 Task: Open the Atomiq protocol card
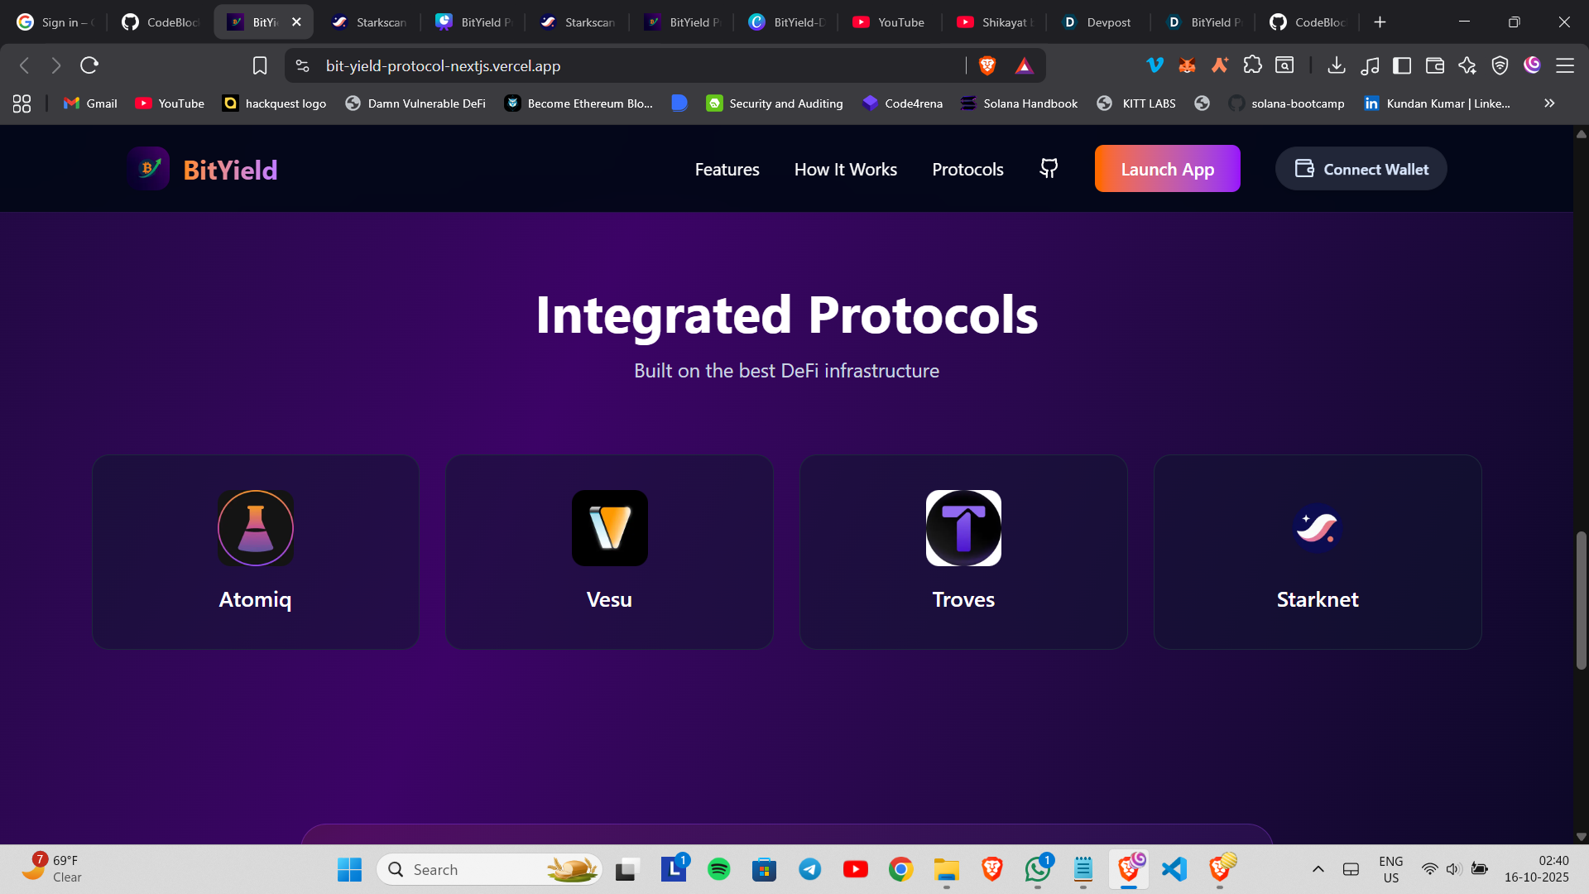255,552
